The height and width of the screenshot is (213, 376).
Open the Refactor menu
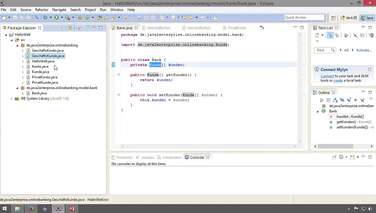coord(42,10)
